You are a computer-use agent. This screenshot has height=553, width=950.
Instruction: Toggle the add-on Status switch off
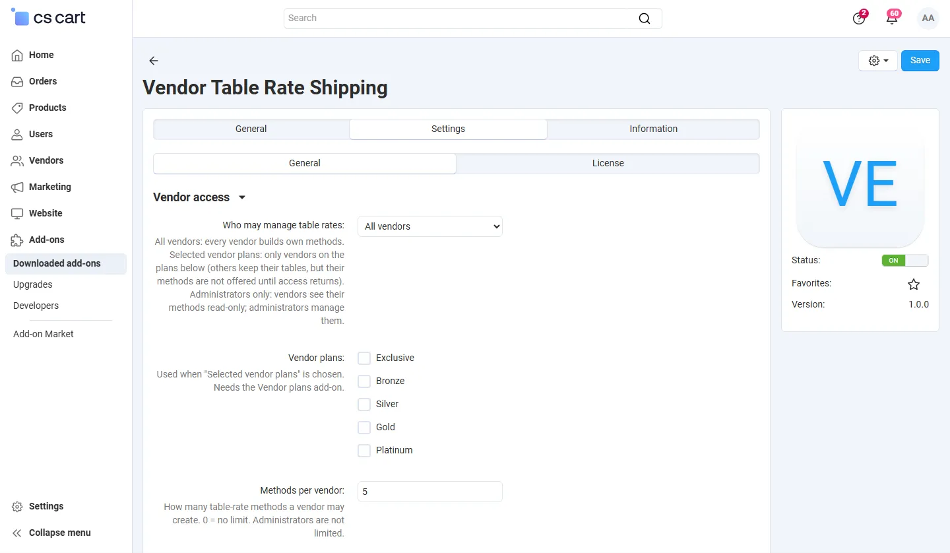click(x=905, y=261)
